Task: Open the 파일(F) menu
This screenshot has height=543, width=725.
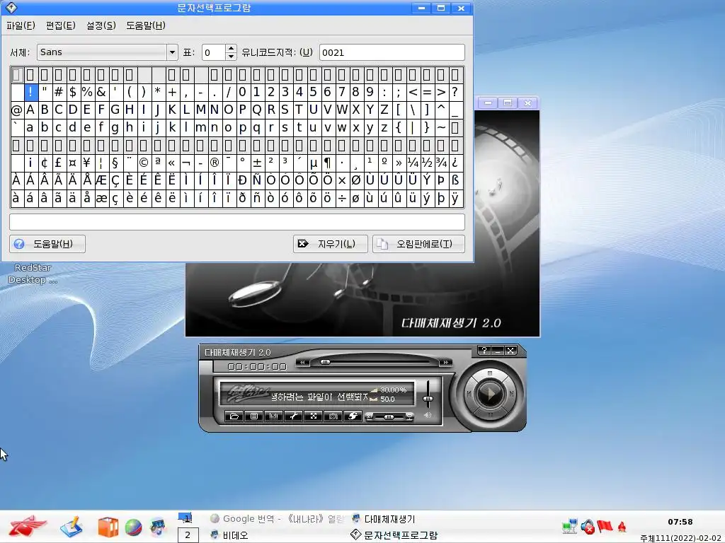Action: 21,25
